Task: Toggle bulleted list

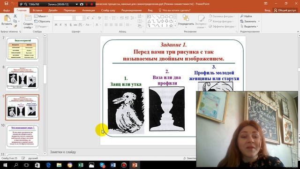Action: click(x=106, y=18)
